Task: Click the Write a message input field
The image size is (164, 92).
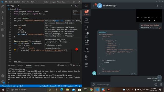Action: pos(125,85)
